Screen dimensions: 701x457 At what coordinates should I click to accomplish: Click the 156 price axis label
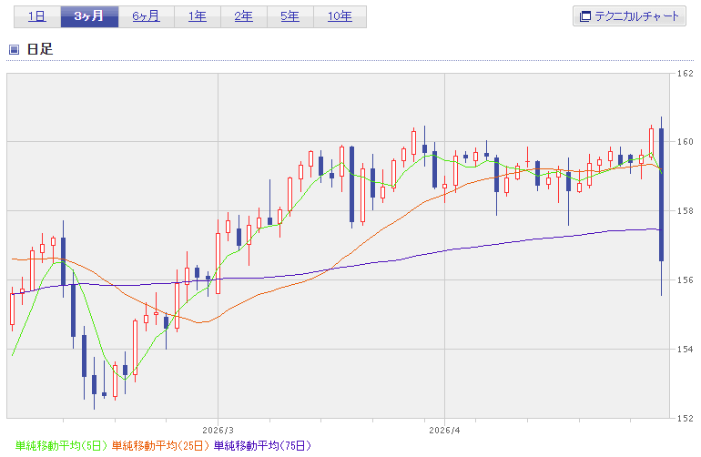pos(685,279)
